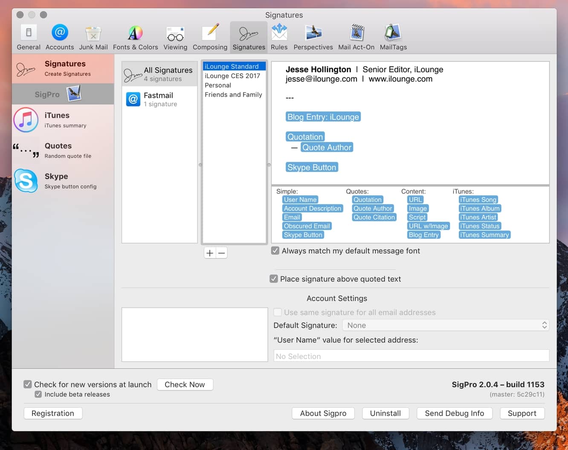Open the Default Signature dropdown
Screen dimensions: 568x450
pos(446,325)
